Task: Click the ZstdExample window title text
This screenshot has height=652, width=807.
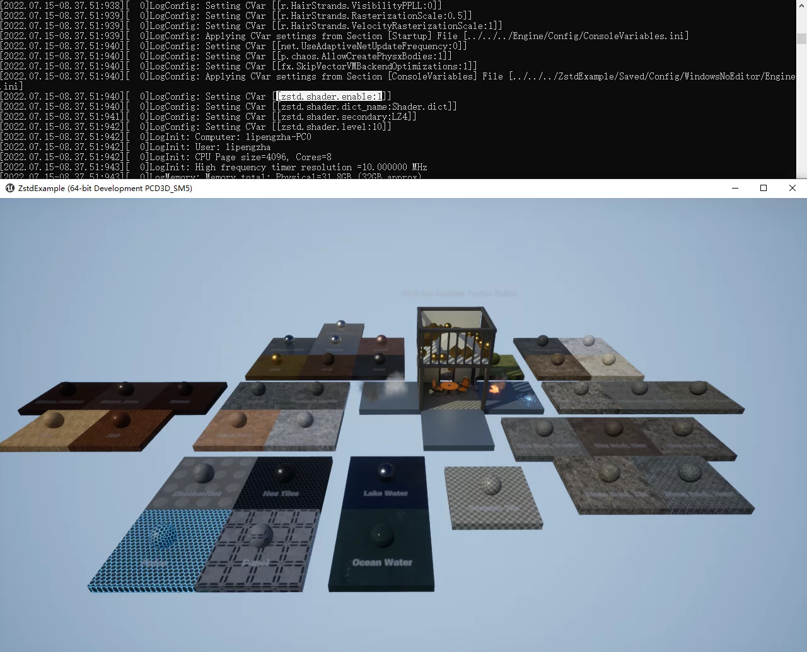Action: (105, 188)
